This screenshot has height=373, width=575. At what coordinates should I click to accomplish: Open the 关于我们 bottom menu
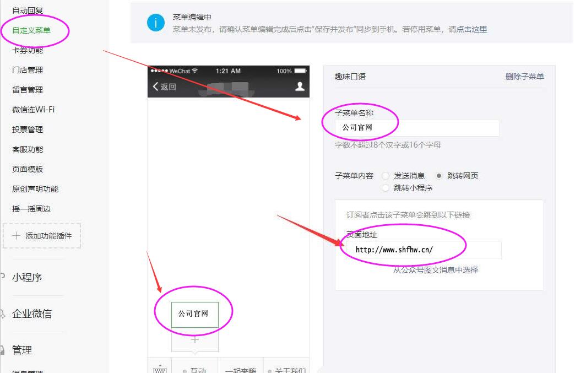287,370
